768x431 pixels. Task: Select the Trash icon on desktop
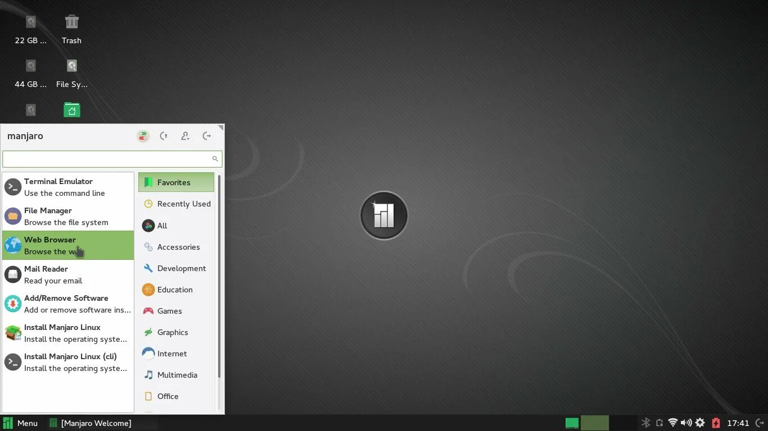click(x=71, y=29)
